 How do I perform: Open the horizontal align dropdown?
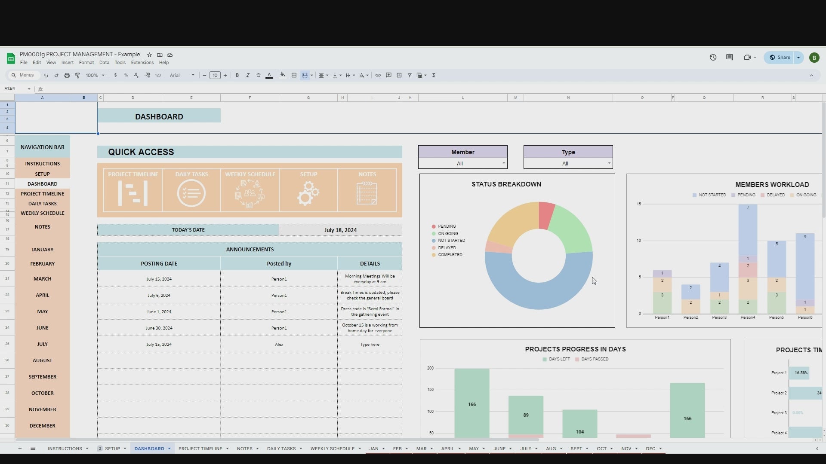[x=323, y=75]
